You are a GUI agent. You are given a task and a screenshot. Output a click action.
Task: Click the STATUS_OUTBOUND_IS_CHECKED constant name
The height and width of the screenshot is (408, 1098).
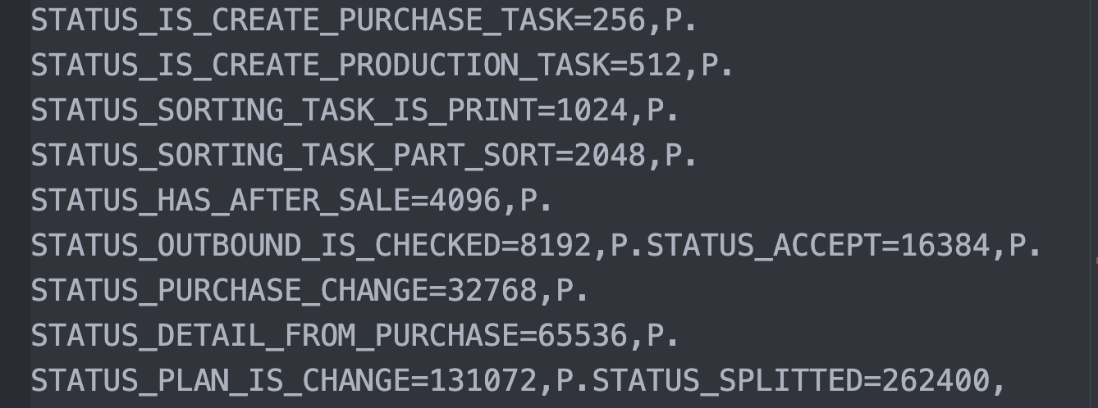click(x=266, y=245)
